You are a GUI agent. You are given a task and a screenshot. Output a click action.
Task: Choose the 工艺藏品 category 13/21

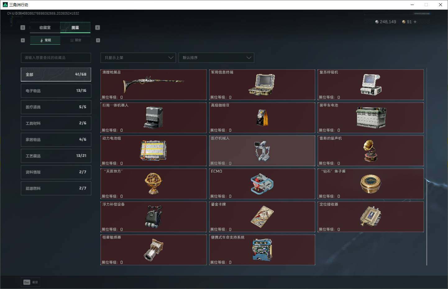pyautogui.click(x=56, y=156)
